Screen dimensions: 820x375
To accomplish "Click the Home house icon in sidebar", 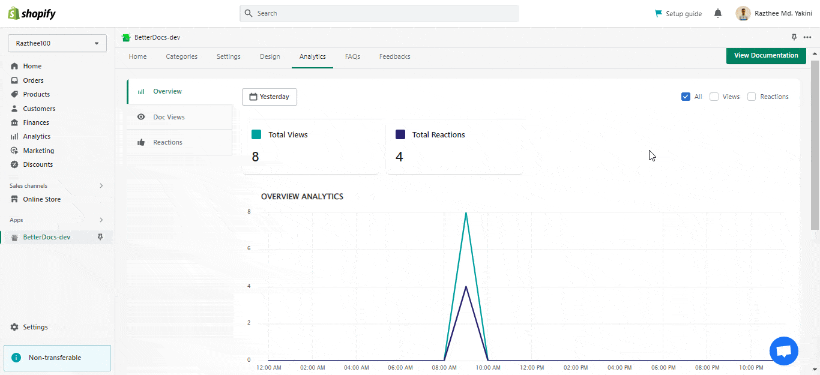I will [14, 66].
